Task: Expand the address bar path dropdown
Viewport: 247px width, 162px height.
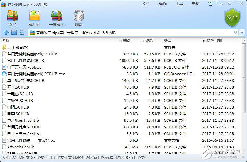Action: click(235, 33)
